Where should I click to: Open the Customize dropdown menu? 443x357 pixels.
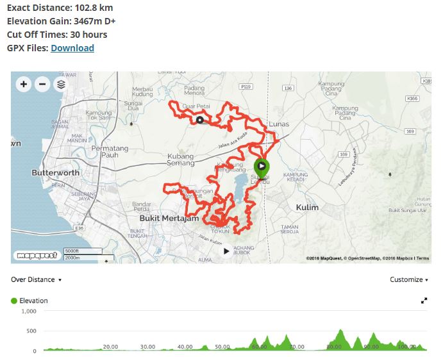(x=409, y=279)
